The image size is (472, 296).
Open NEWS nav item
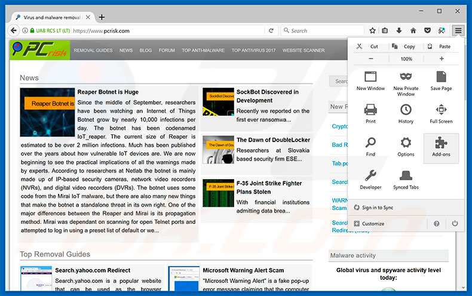tap(126, 51)
